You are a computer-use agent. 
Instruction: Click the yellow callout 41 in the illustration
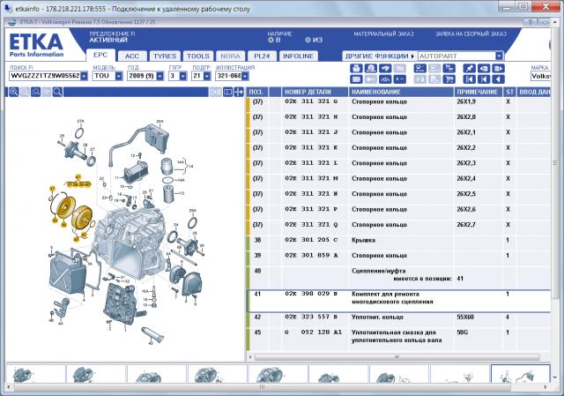click(x=78, y=177)
